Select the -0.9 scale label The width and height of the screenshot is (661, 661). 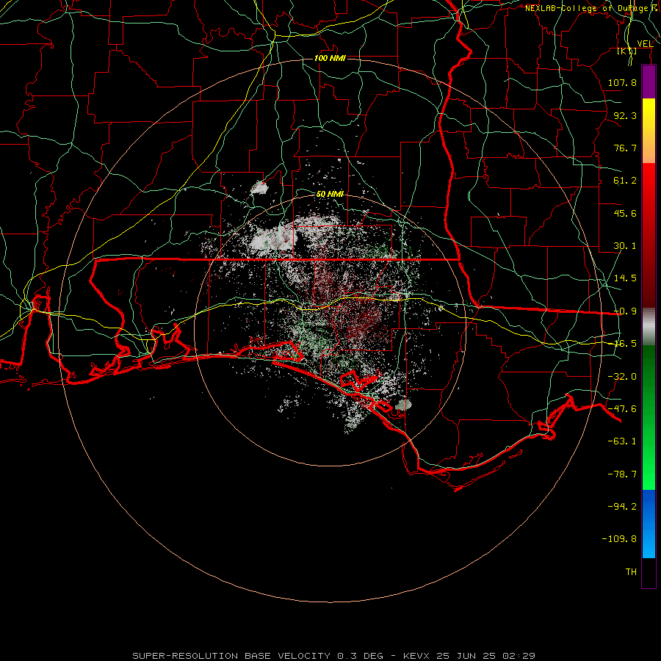tap(625, 311)
